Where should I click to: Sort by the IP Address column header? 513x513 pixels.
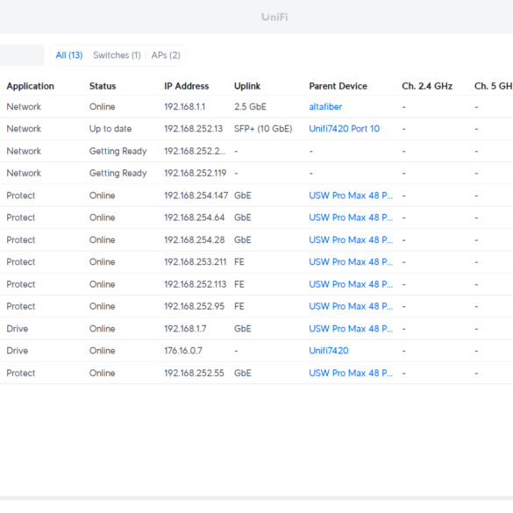[187, 86]
